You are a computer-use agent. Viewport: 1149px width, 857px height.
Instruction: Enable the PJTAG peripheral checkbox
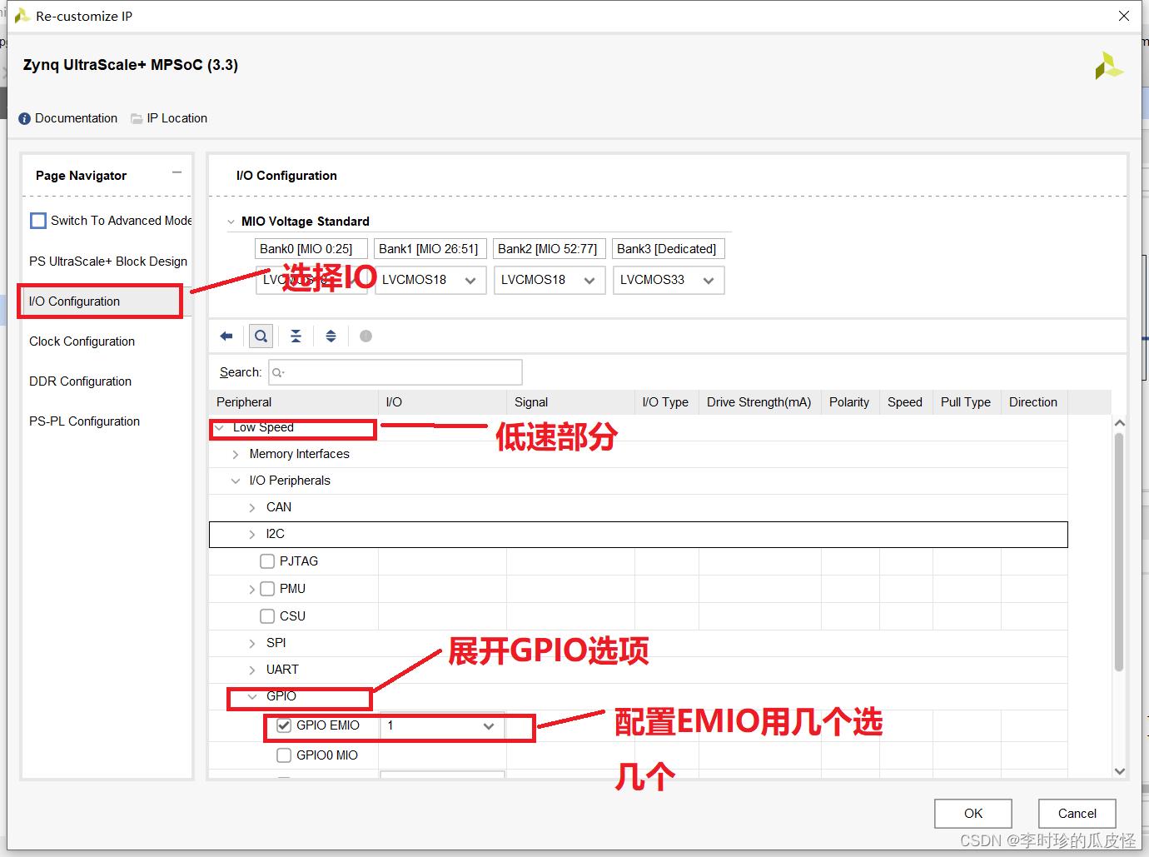(266, 561)
